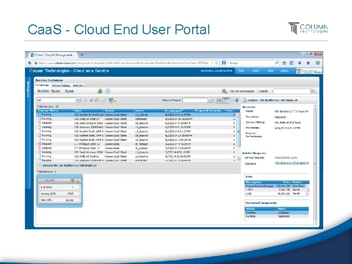This screenshot has height=264, width=352.
Task: Select the Database functional component row
Action: tap(277, 213)
